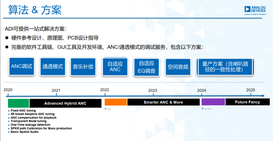Click the Smarter ANC & More bar

[164, 102]
